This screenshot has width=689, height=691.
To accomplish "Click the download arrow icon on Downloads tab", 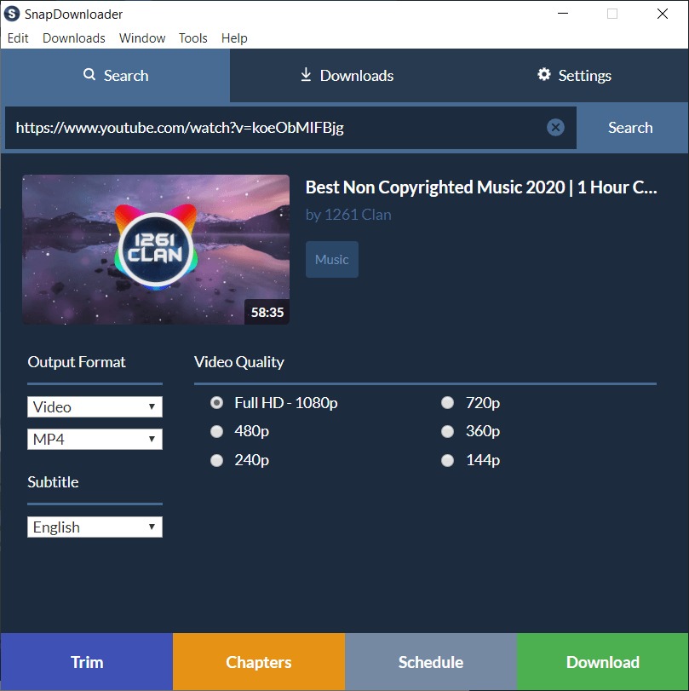I will (306, 75).
